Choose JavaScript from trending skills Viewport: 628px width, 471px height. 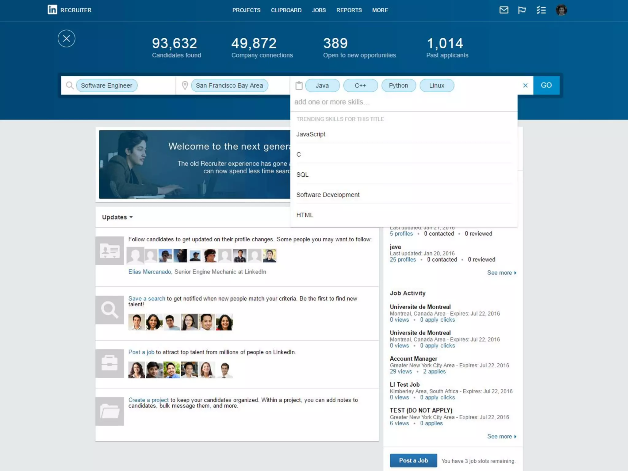404,134
